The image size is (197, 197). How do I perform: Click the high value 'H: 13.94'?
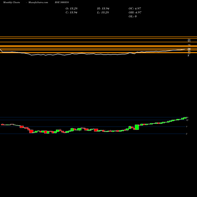coord(103,9)
